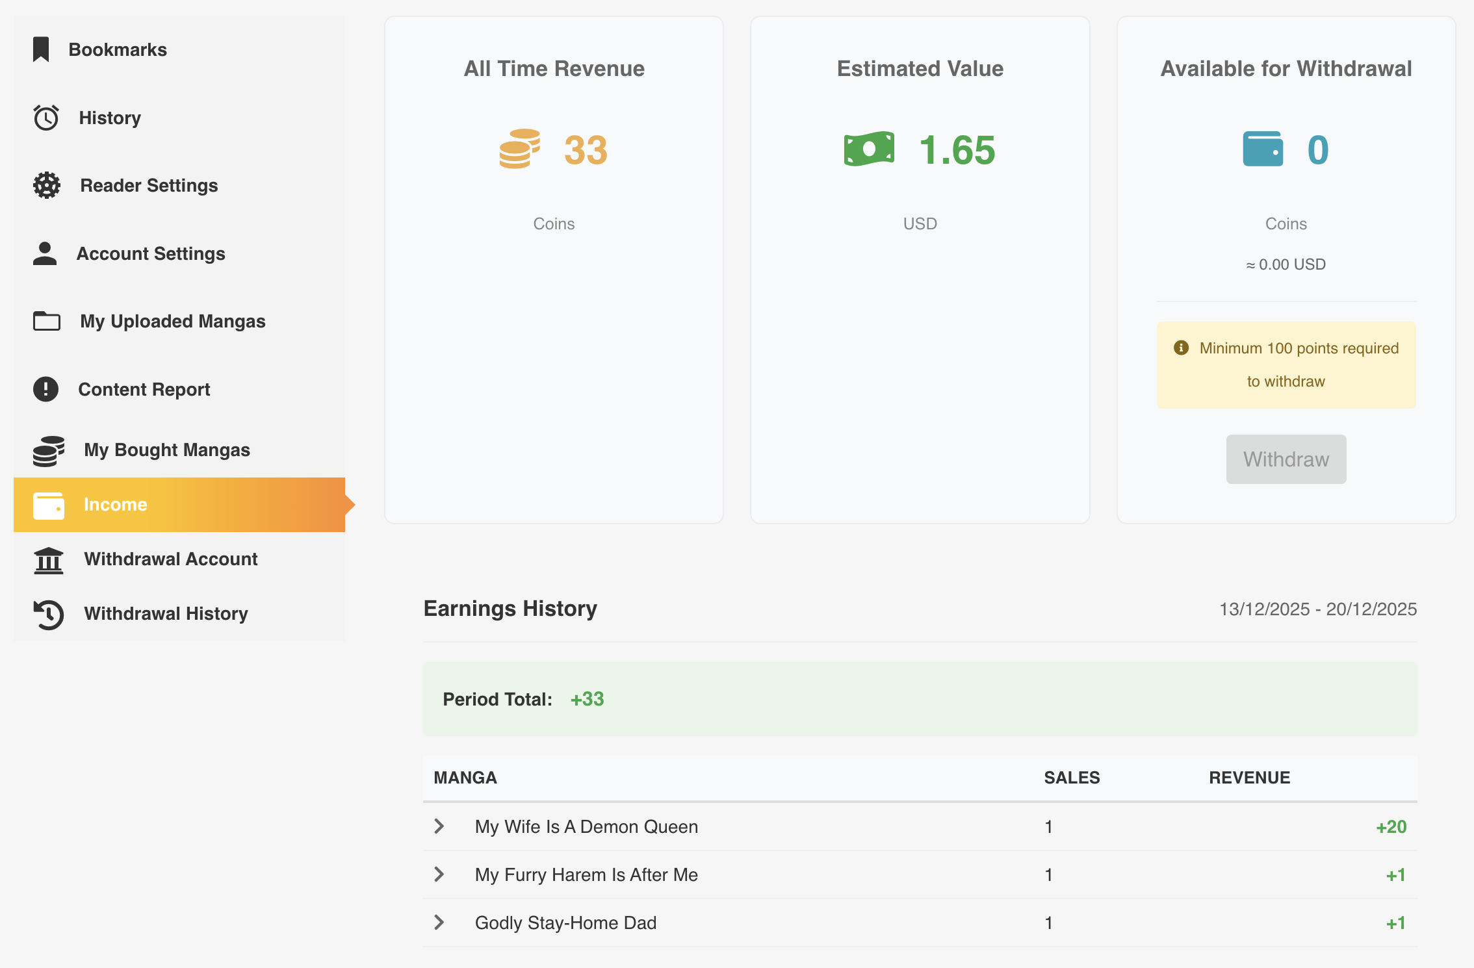
Task: Click the info icon in the minimum points notice
Action: tap(1182, 348)
